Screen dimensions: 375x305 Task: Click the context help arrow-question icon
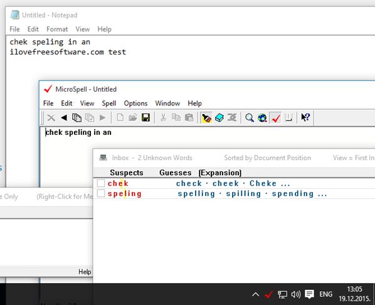click(305, 118)
